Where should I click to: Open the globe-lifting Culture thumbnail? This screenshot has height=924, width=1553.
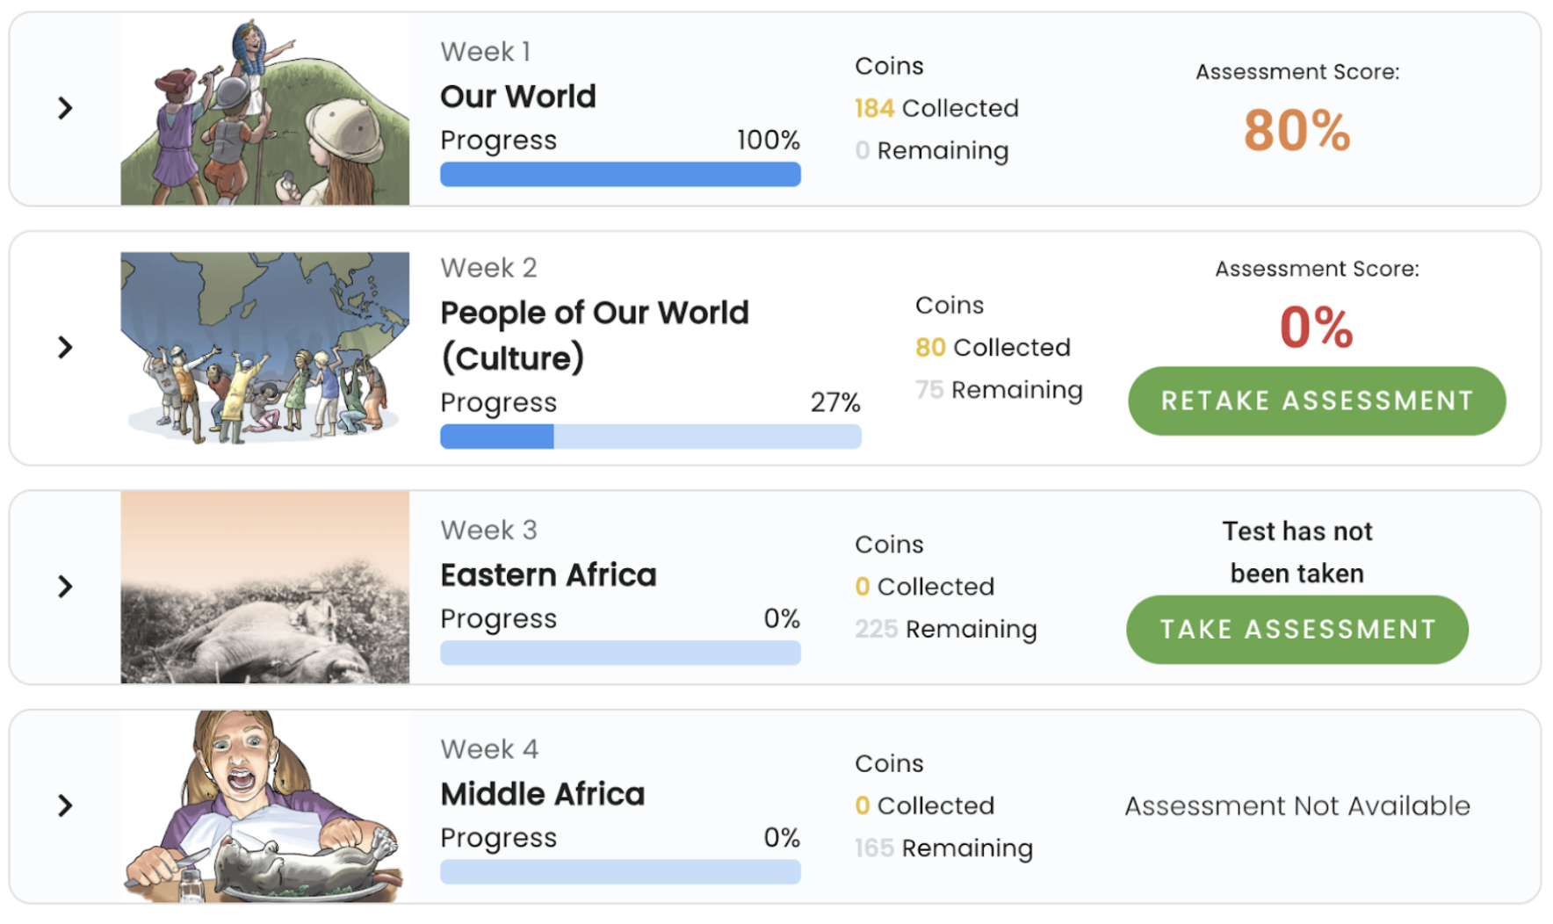click(264, 348)
